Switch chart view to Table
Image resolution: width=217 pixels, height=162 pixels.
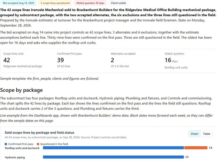pos(207,134)
